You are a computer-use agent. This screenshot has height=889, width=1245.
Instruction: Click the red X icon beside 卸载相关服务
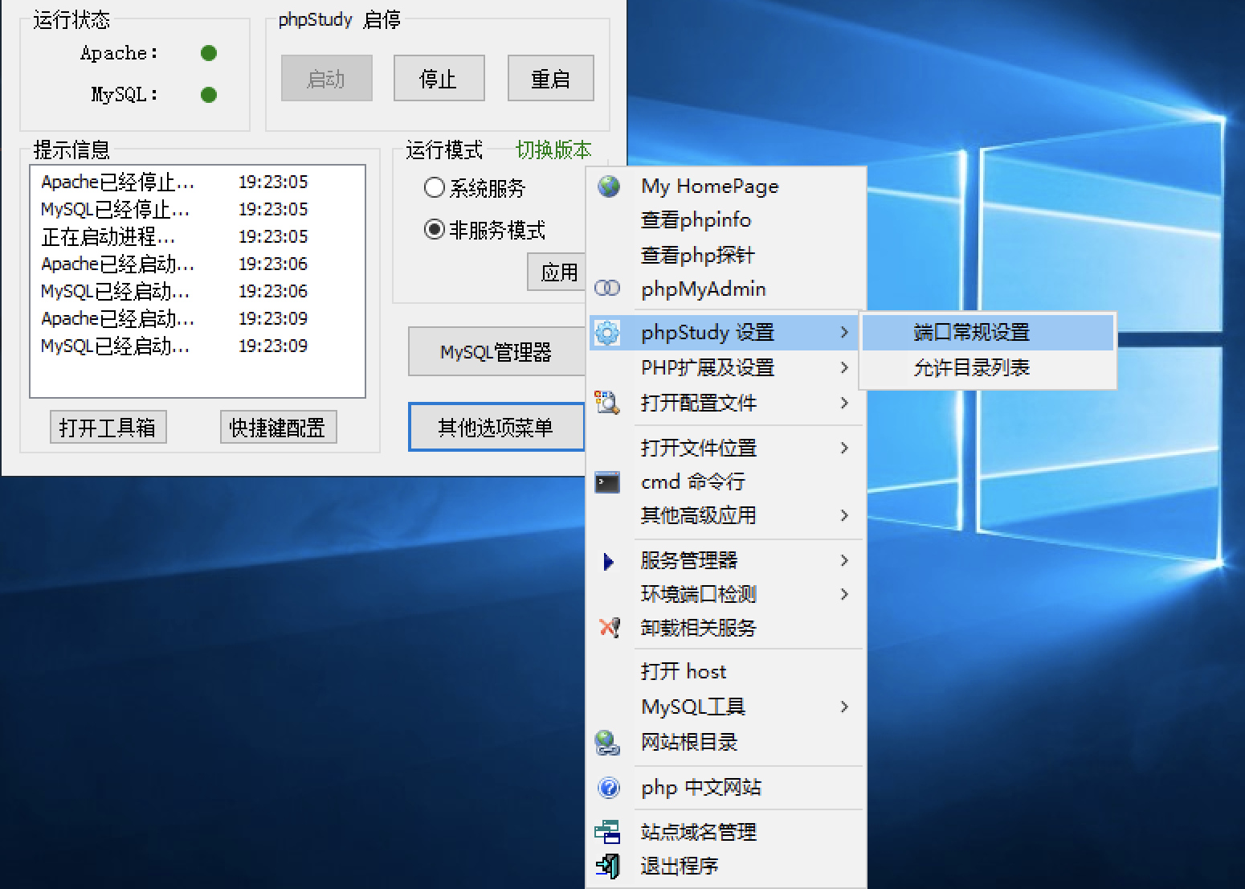coord(610,627)
